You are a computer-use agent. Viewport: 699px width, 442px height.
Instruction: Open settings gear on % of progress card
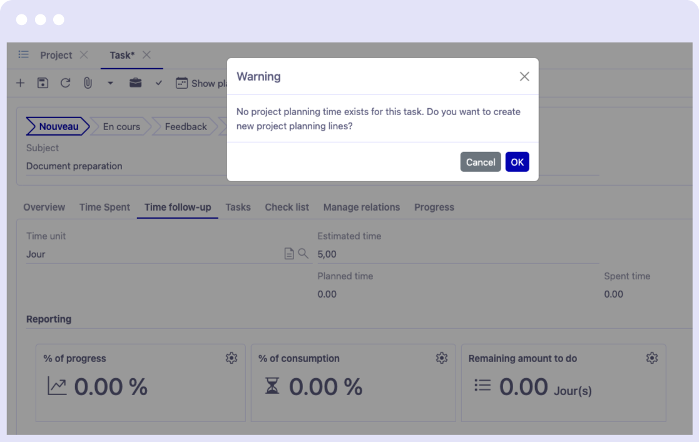[x=232, y=358]
